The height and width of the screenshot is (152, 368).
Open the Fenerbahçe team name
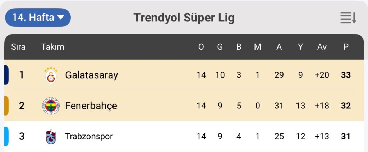coord(91,106)
